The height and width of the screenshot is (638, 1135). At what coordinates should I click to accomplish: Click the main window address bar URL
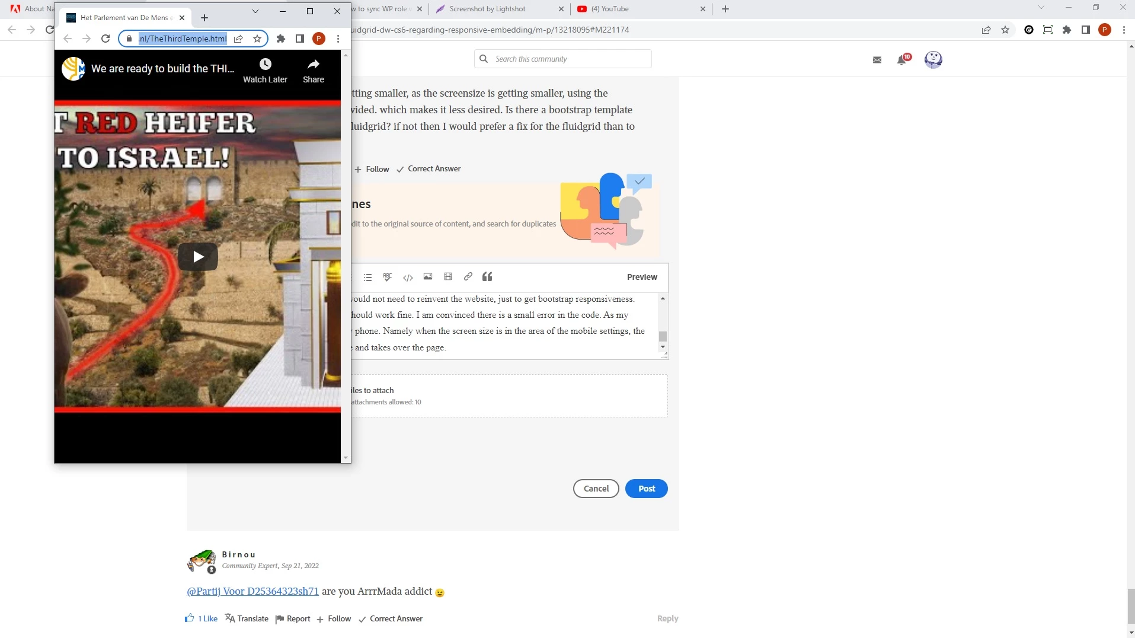point(490,30)
